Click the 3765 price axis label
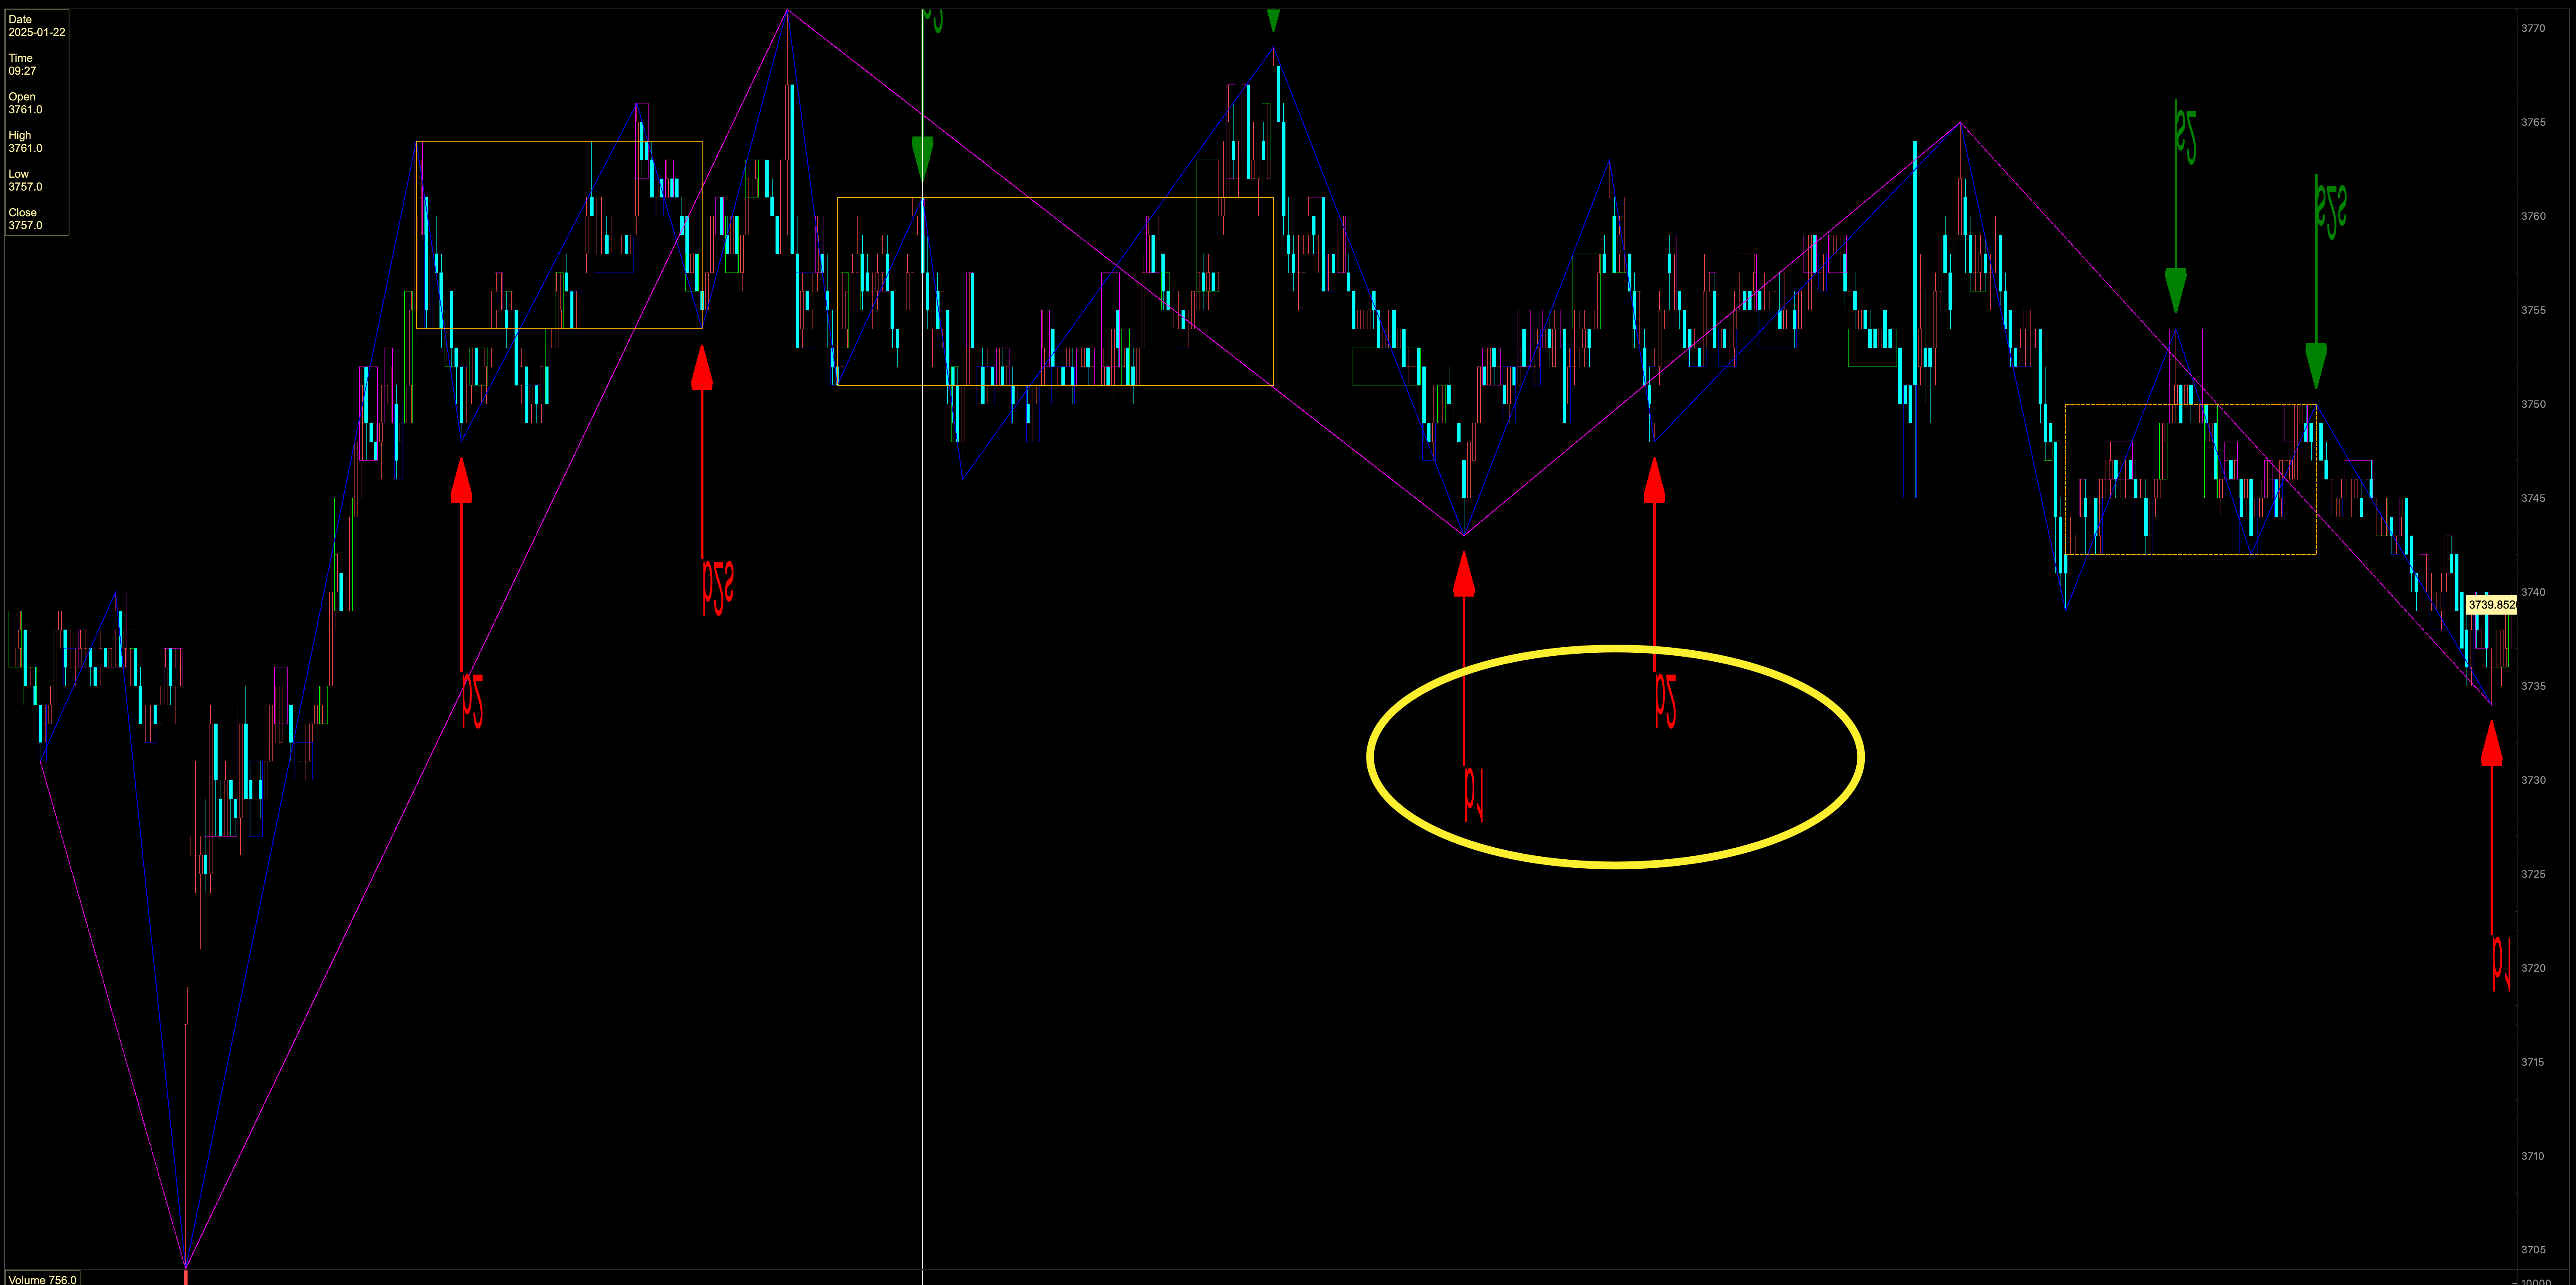This screenshot has width=2576, height=1285. 2533,122
